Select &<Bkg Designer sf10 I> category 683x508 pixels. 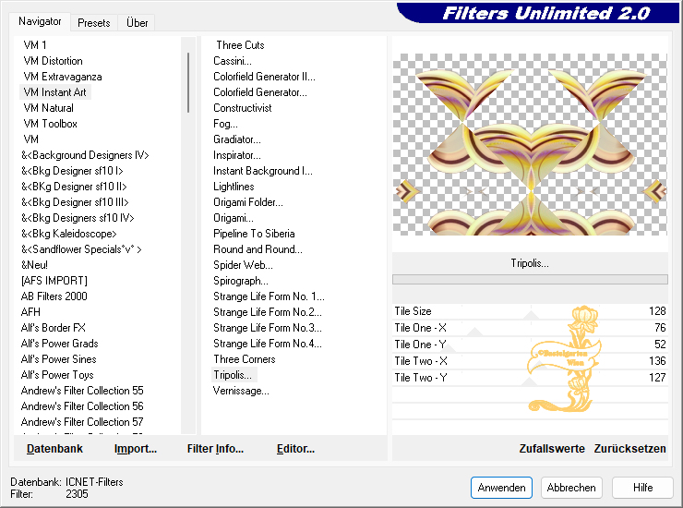(72, 171)
